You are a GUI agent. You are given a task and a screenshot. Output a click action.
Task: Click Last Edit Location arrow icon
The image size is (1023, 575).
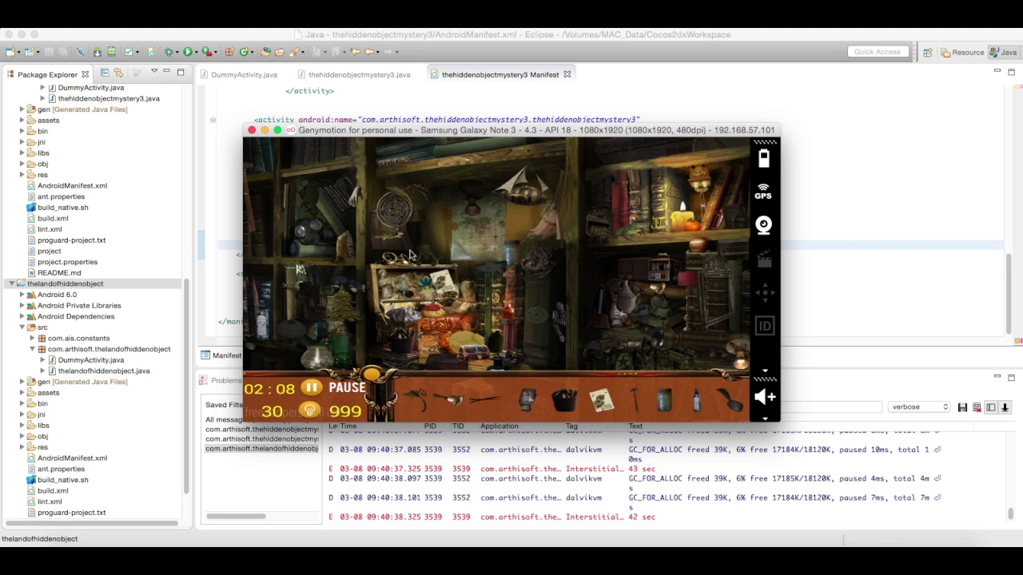356,52
